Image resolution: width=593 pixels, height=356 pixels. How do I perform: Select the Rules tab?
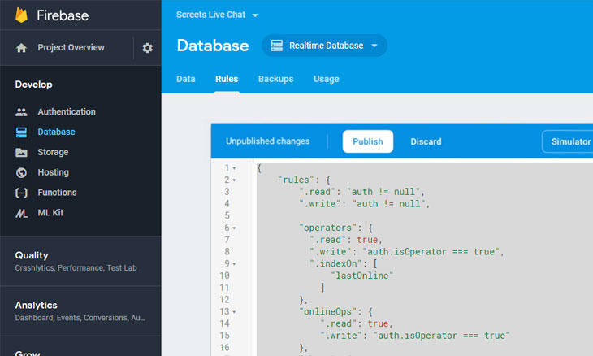(227, 79)
